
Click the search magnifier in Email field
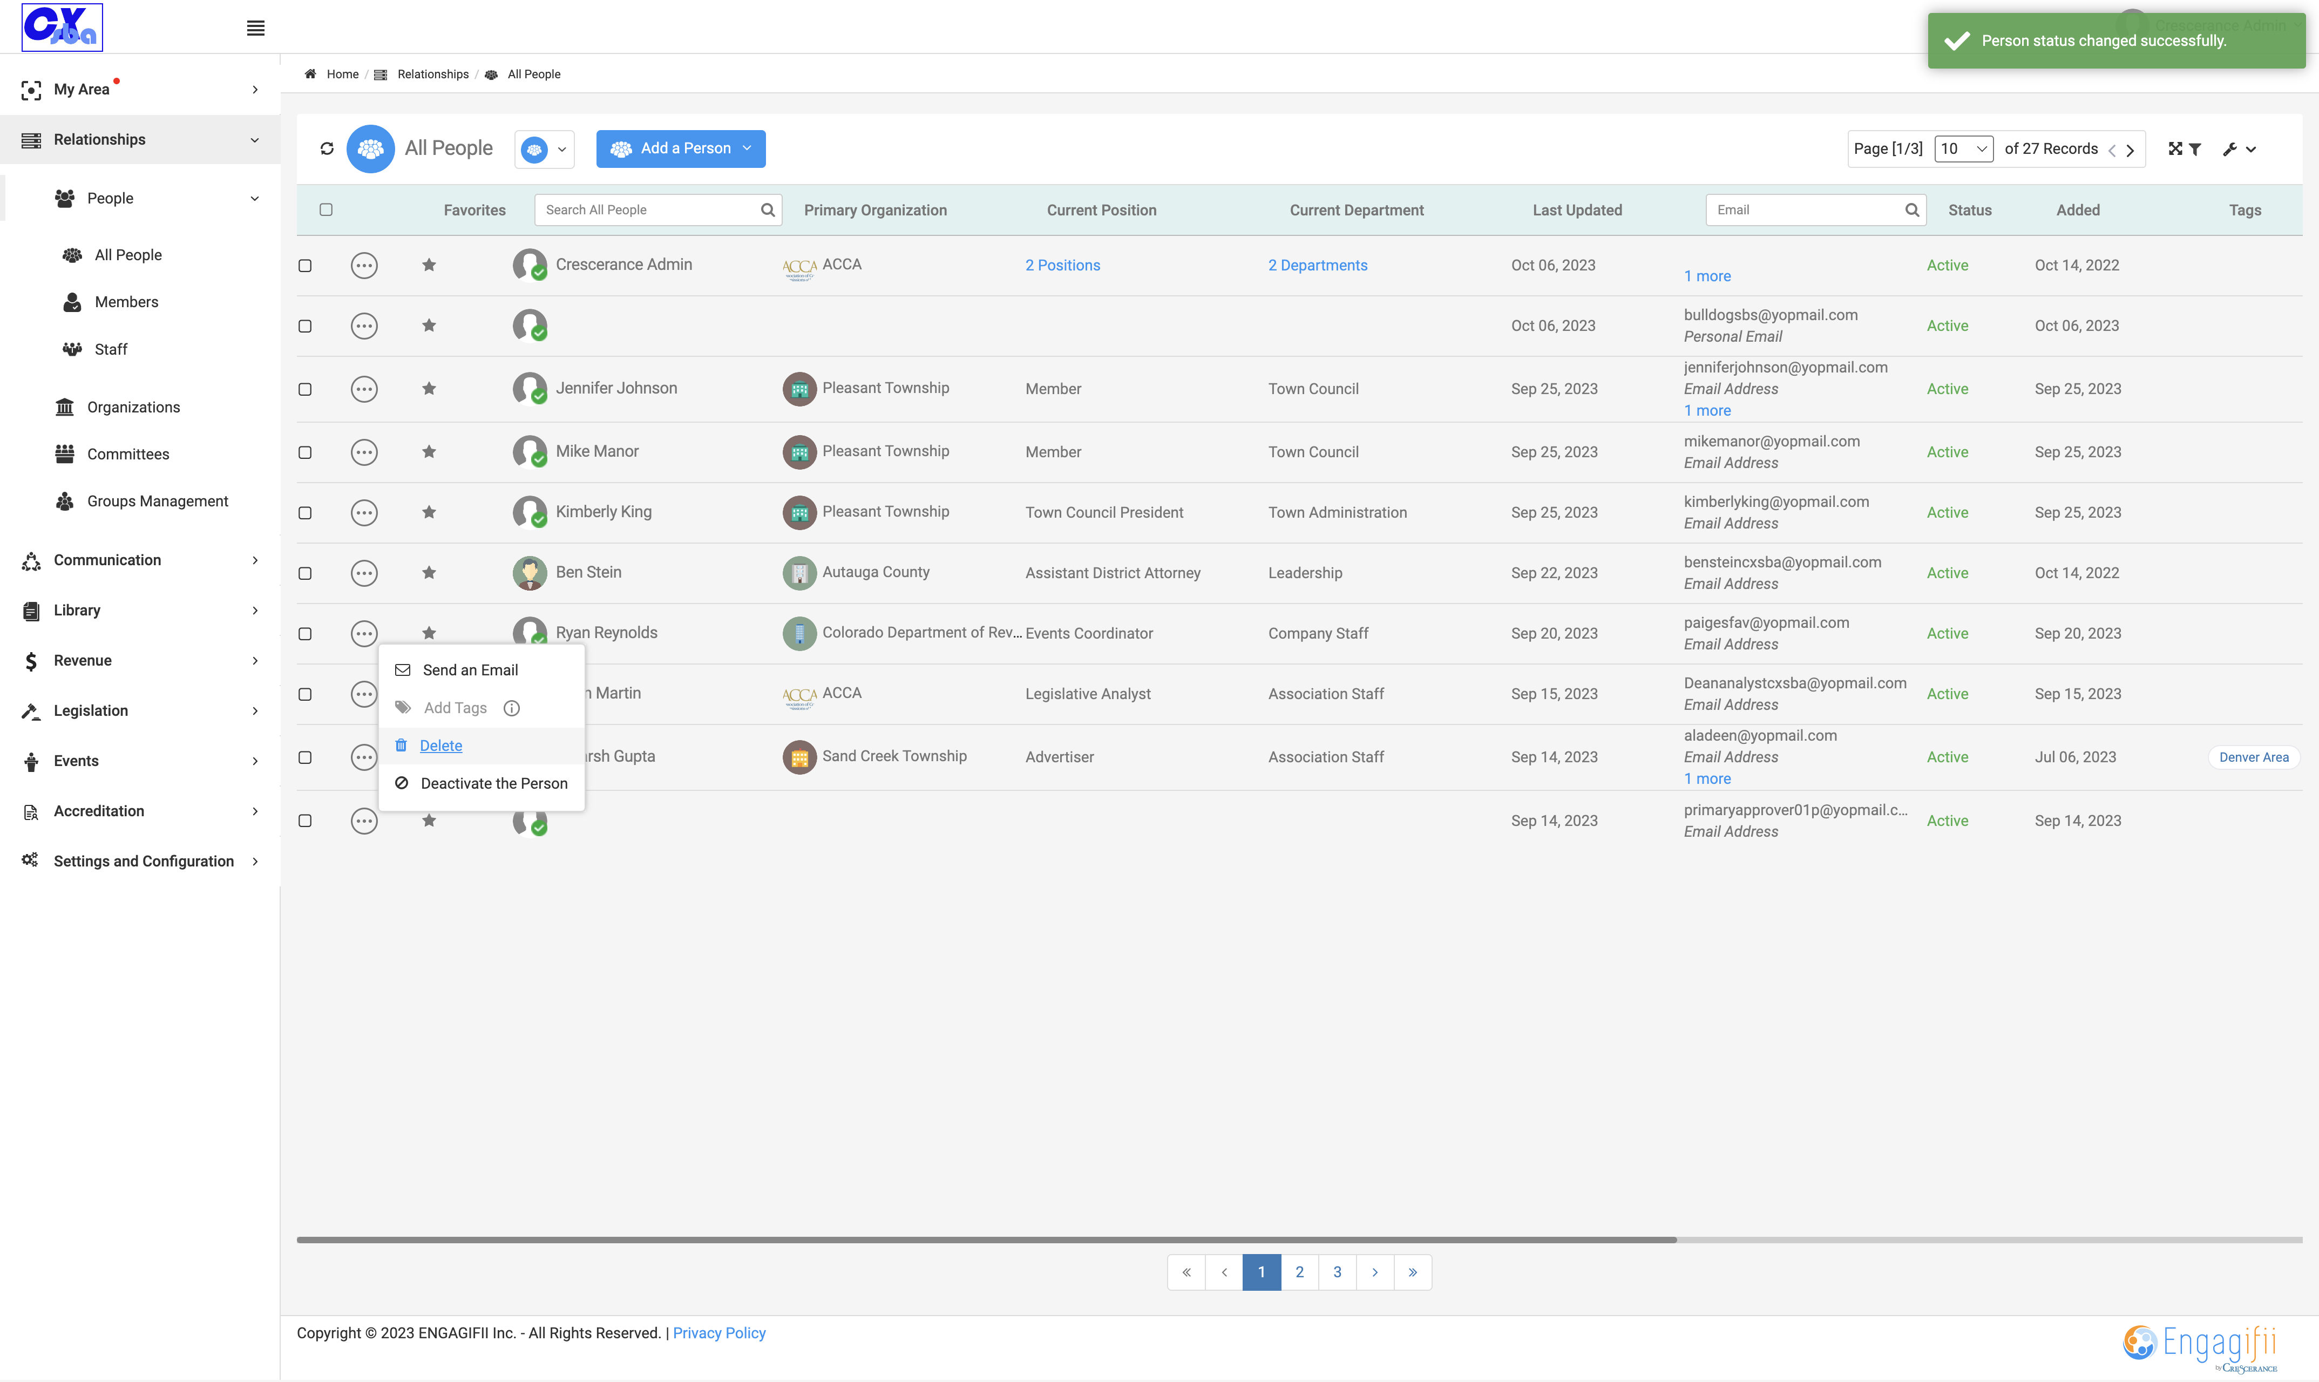pyautogui.click(x=1911, y=209)
